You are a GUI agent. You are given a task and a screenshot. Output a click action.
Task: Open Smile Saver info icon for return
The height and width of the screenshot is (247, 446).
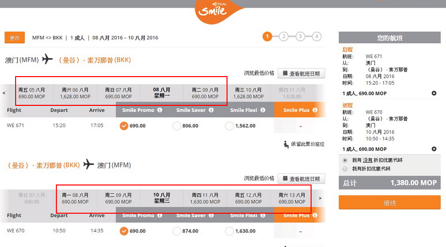211,215
